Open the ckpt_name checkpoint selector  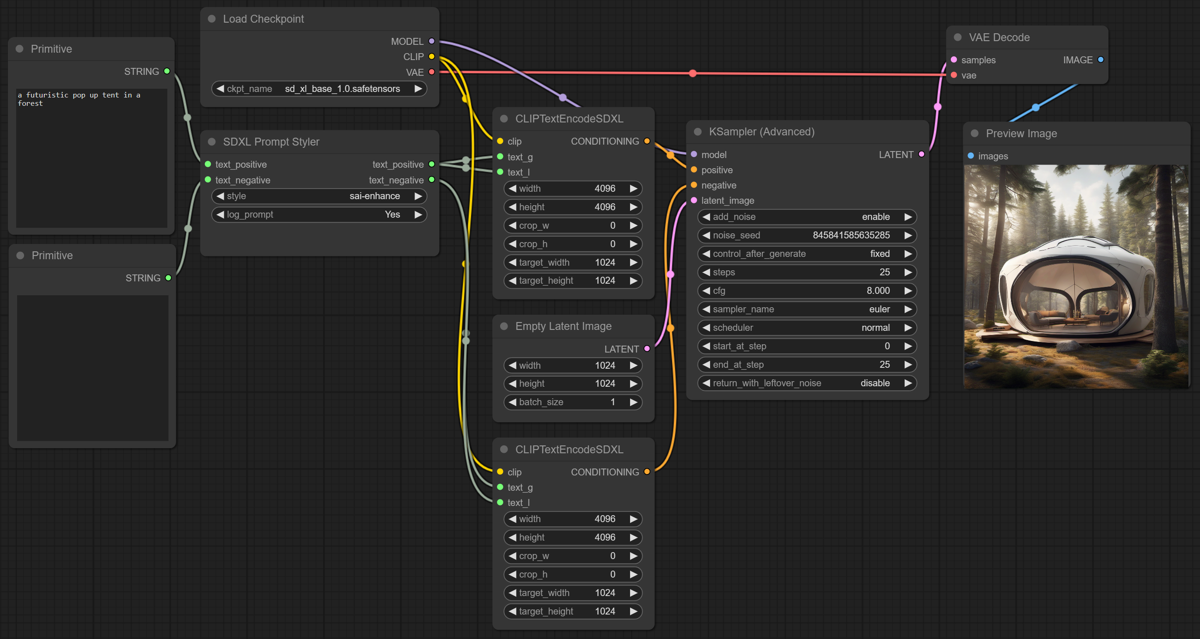pos(319,89)
